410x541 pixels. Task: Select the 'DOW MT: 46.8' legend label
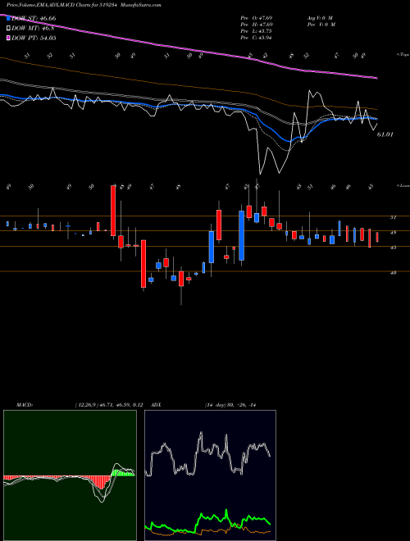click(33, 28)
